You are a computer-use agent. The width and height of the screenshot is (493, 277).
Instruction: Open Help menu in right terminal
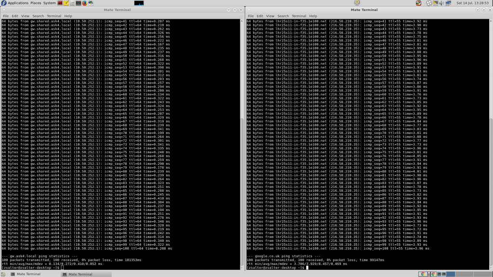pos(313,16)
